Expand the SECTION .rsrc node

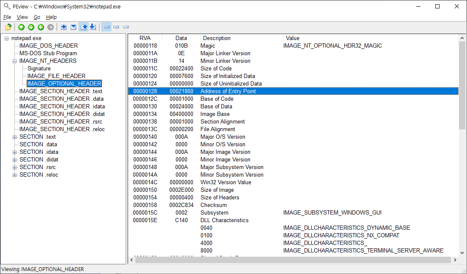(x=14, y=167)
